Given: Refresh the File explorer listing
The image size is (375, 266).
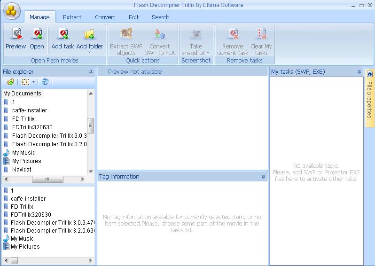Looking at the screenshot, I should pyautogui.click(x=45, y=82).
